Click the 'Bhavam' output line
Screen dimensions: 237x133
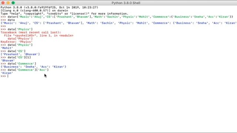pos(7,61)
